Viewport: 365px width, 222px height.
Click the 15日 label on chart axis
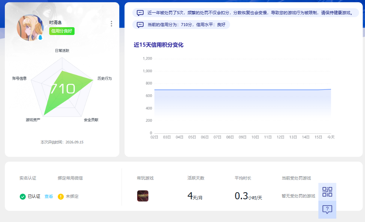318,137
